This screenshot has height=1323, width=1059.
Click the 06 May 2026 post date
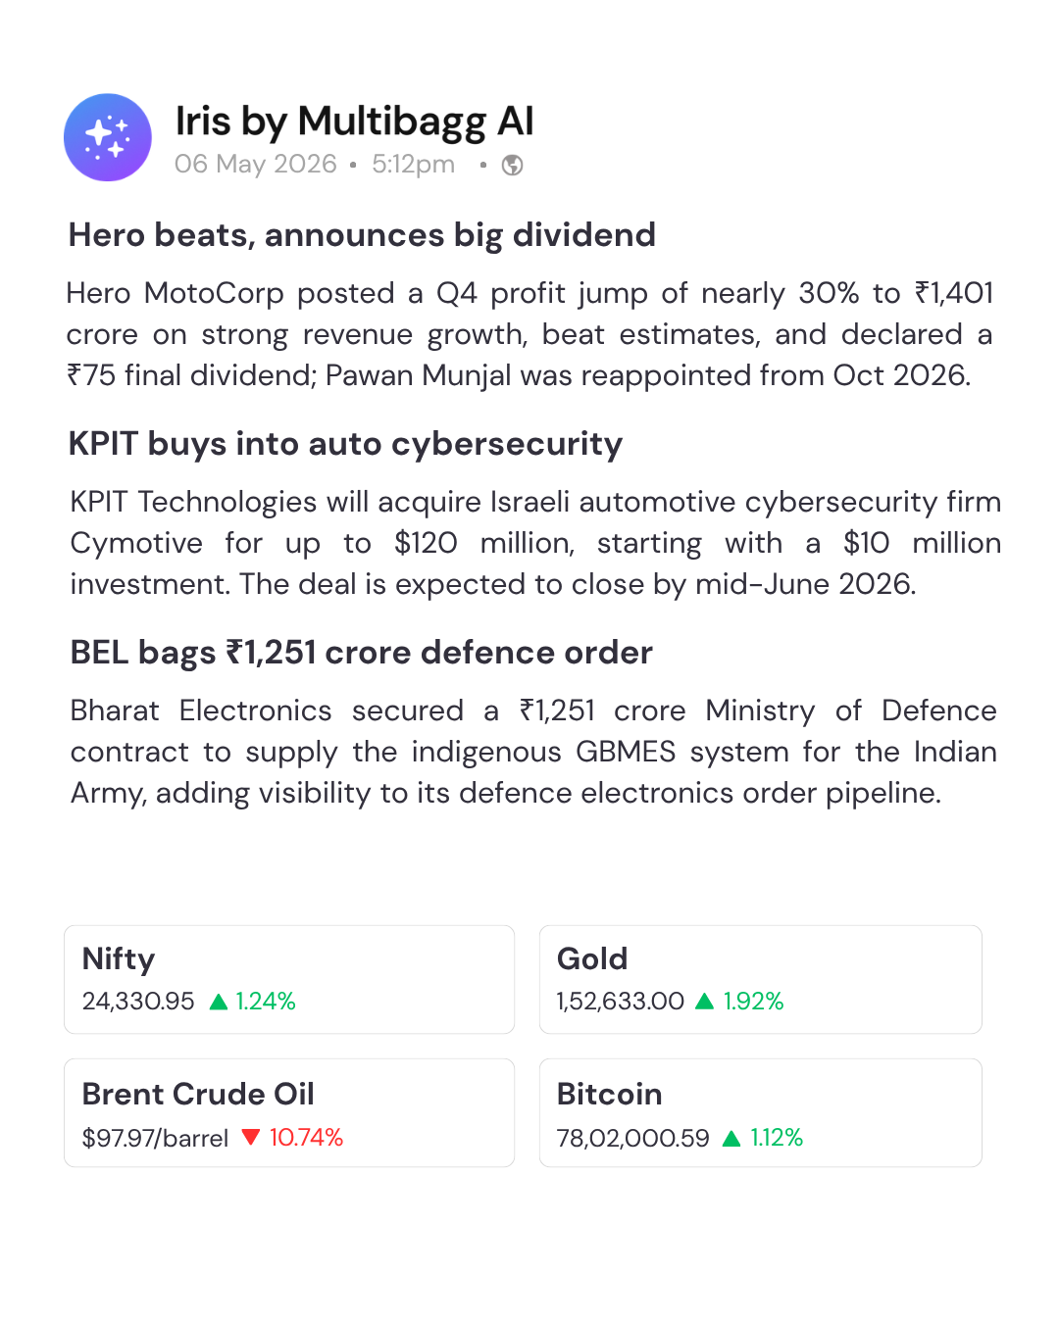click(256, 164)
